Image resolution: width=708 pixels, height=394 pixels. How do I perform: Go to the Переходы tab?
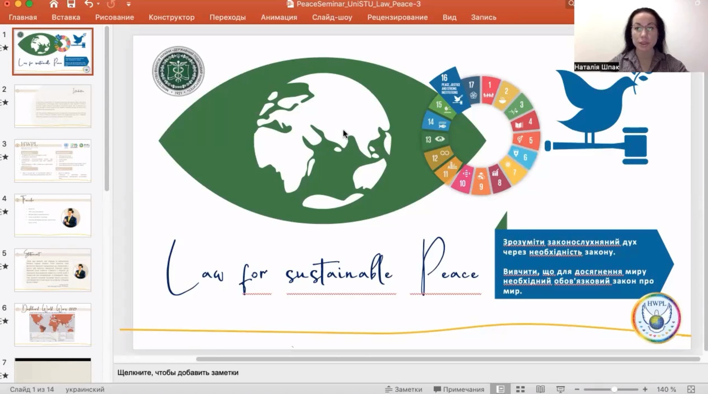(228, 17)
